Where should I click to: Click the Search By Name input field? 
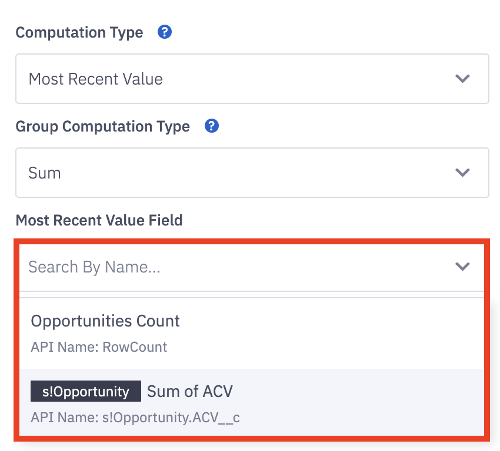tap(235, 267)
